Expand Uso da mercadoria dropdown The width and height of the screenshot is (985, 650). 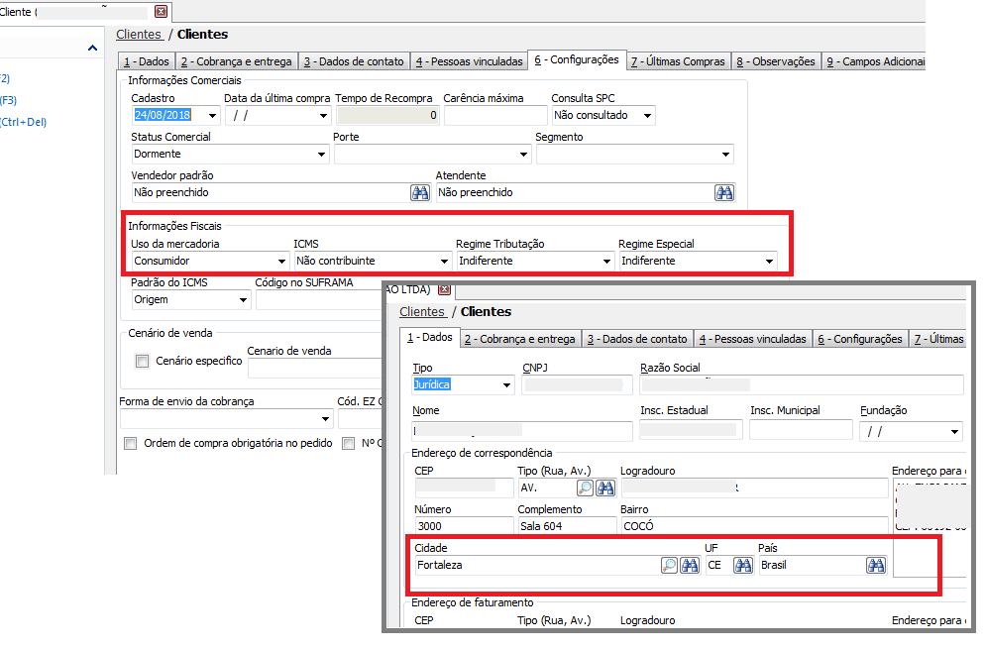282,262
